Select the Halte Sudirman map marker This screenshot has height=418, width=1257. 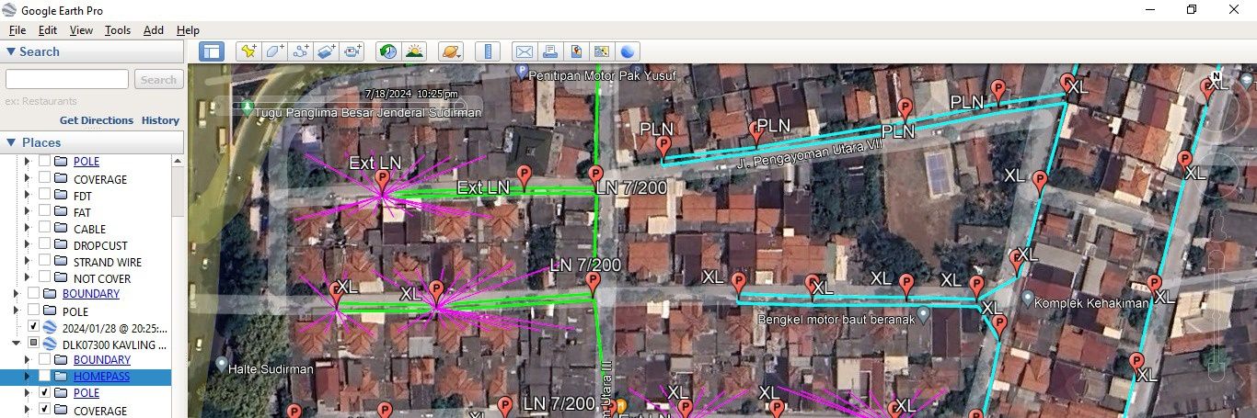click(221, 364)
